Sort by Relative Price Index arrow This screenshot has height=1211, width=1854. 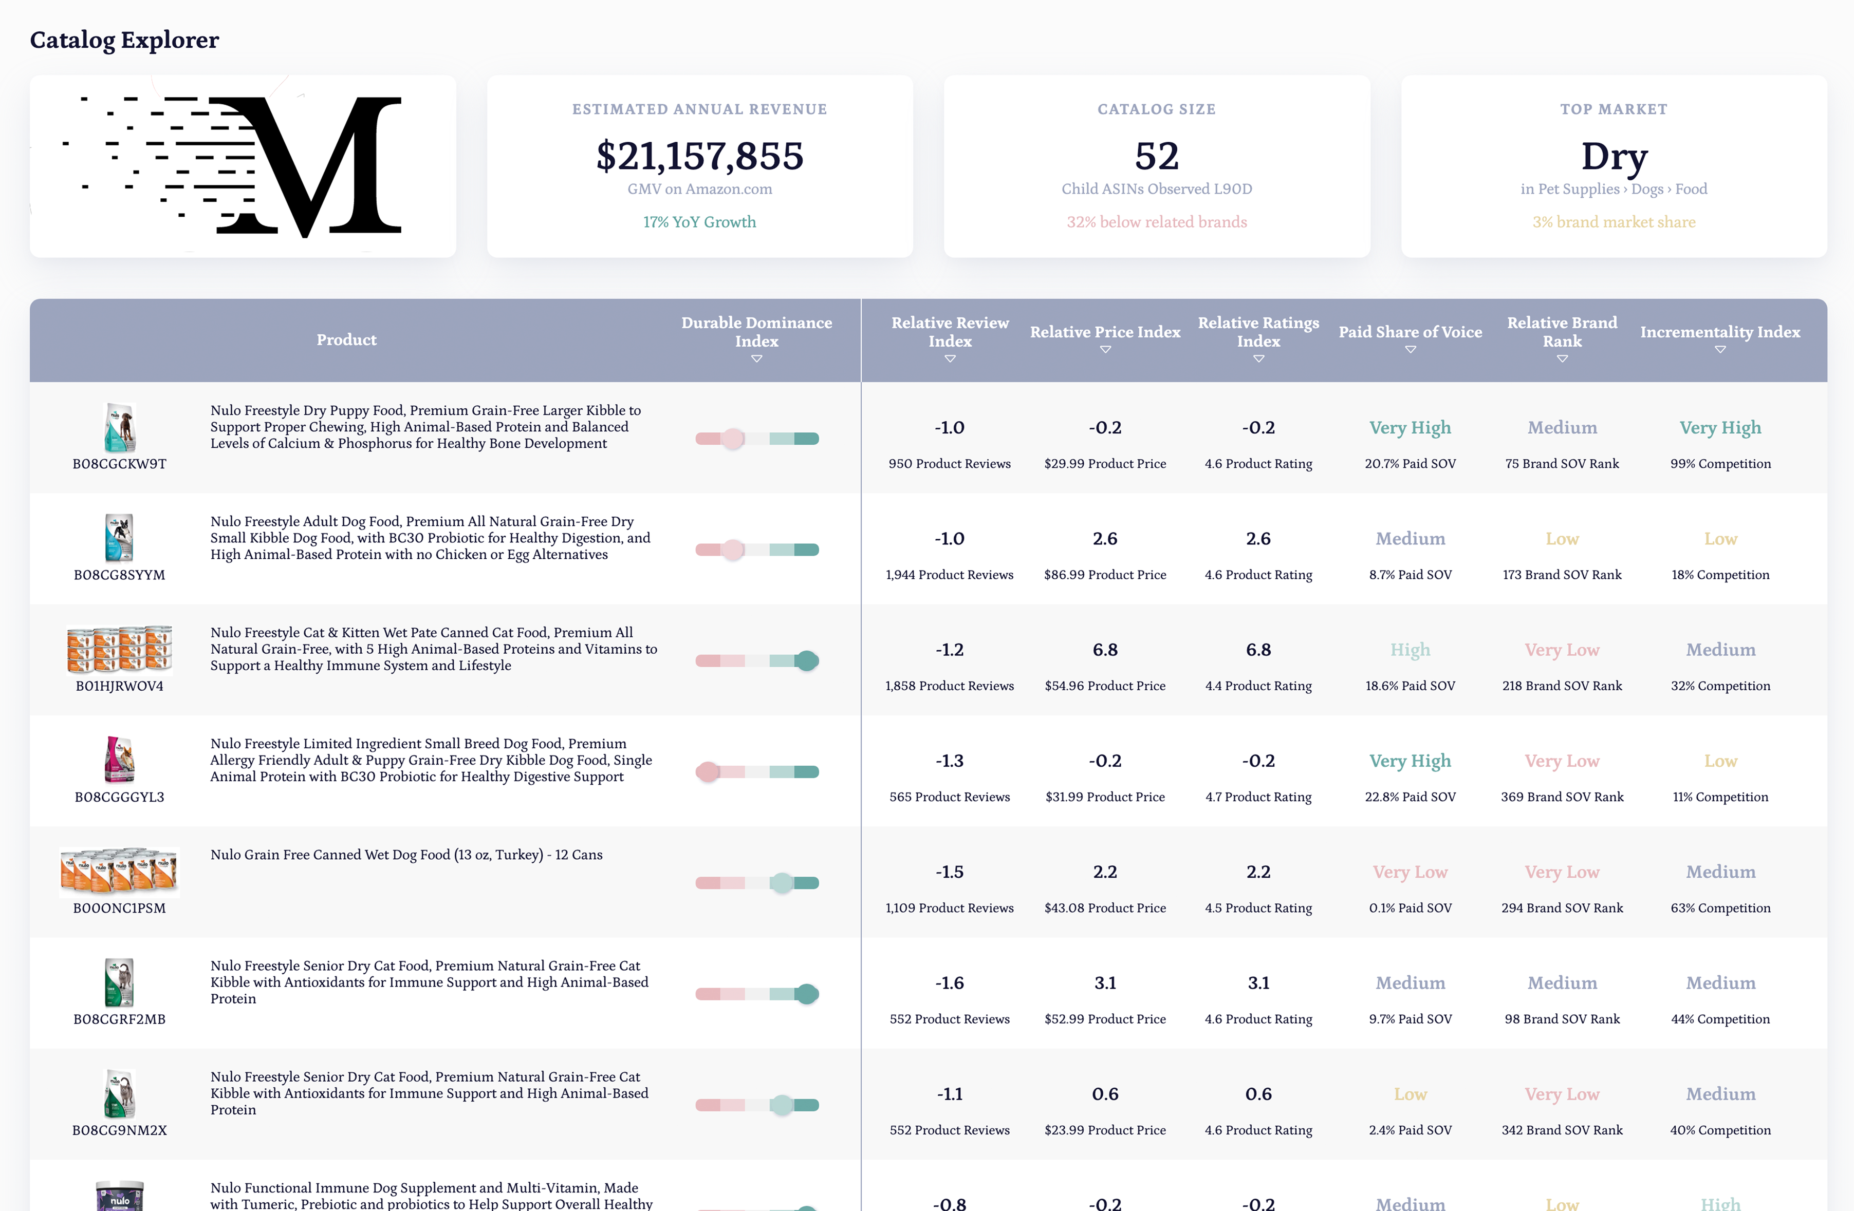(1105, 350)
